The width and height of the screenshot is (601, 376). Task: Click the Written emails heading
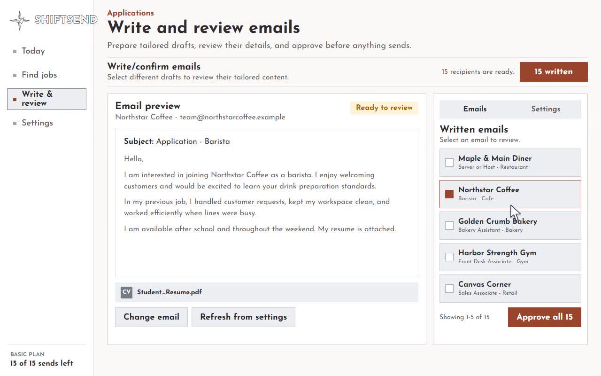pyautogui.click(x=474, y=129)
